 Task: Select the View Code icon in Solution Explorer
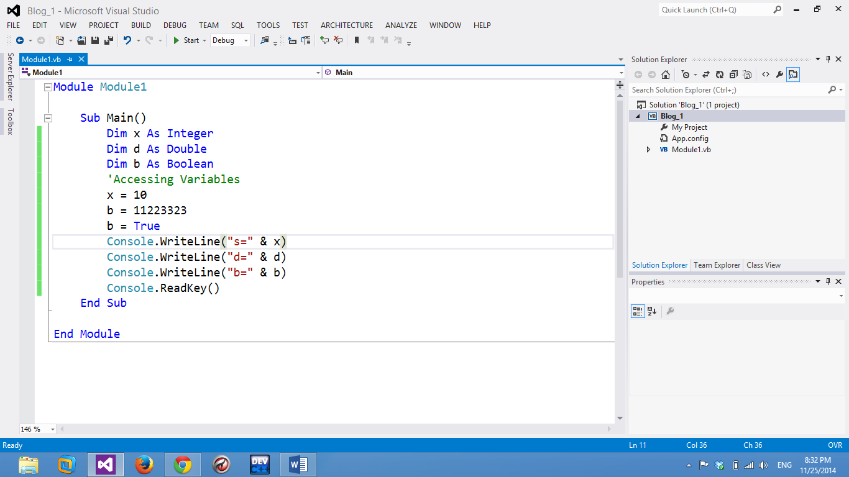pyautogui.click(x=765, y=74)
